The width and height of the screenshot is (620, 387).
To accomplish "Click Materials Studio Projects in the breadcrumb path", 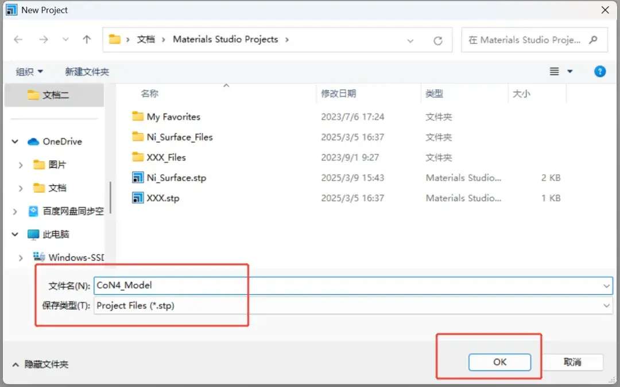I will [x=224, y=40].
